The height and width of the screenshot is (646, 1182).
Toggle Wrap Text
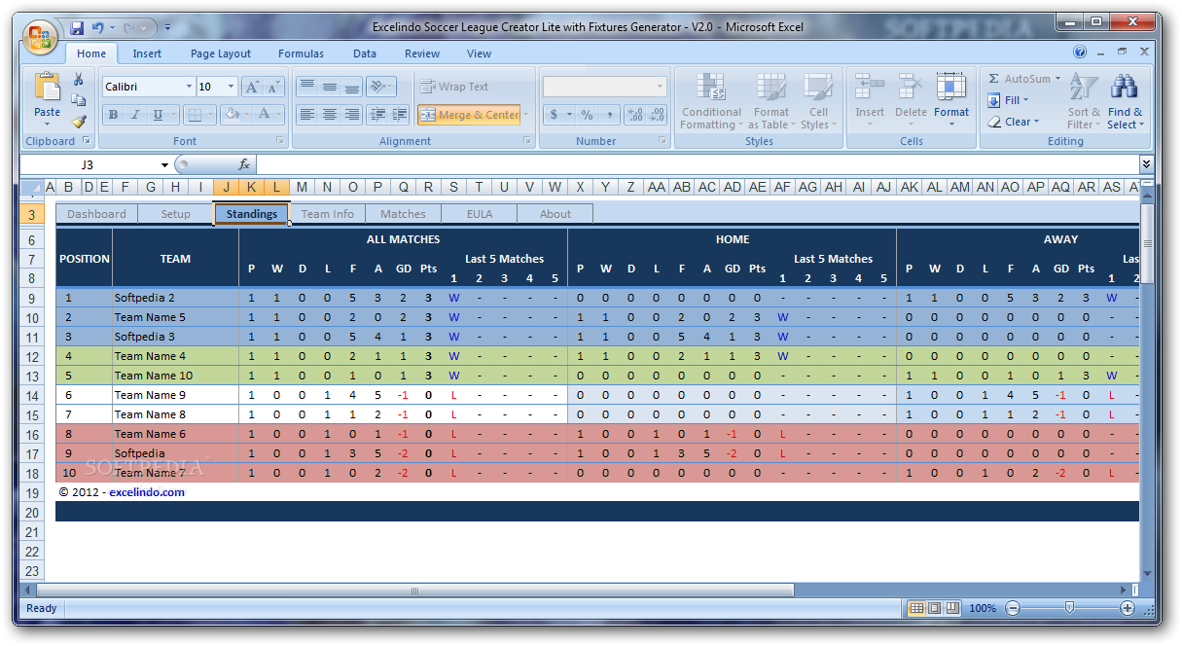click(454, 87)
